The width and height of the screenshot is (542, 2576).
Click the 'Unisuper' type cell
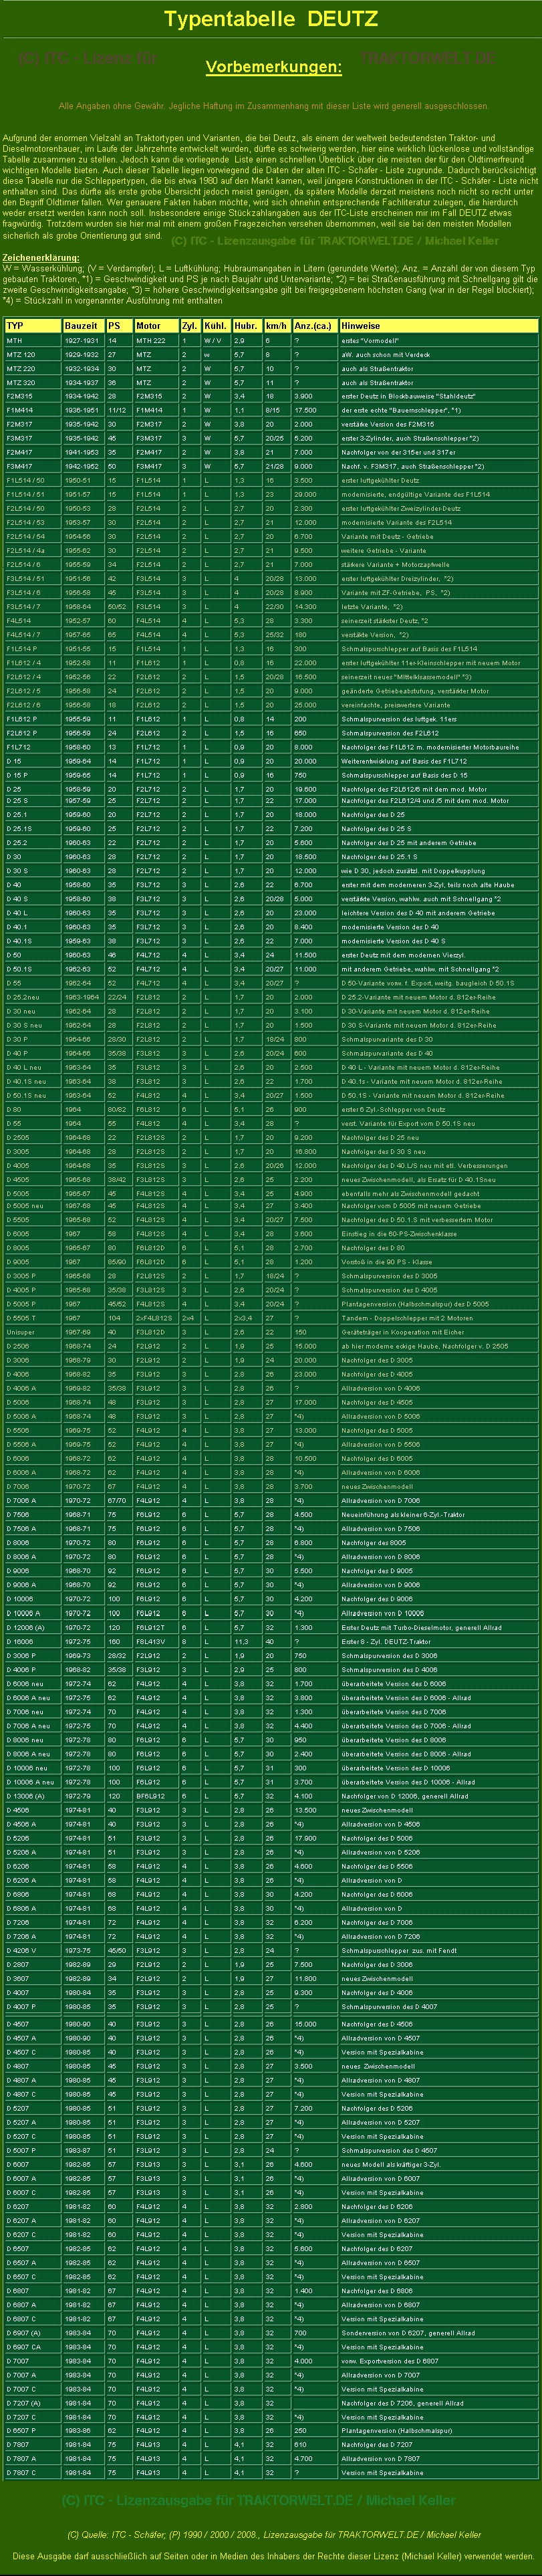21,1332
